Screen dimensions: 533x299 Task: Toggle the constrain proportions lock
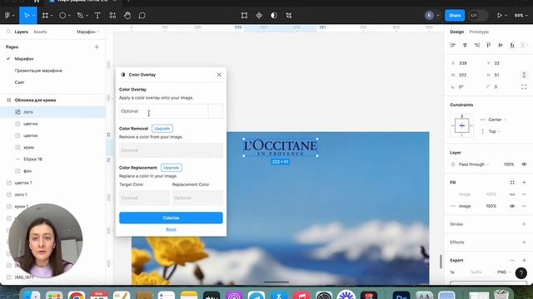point(524,75)
